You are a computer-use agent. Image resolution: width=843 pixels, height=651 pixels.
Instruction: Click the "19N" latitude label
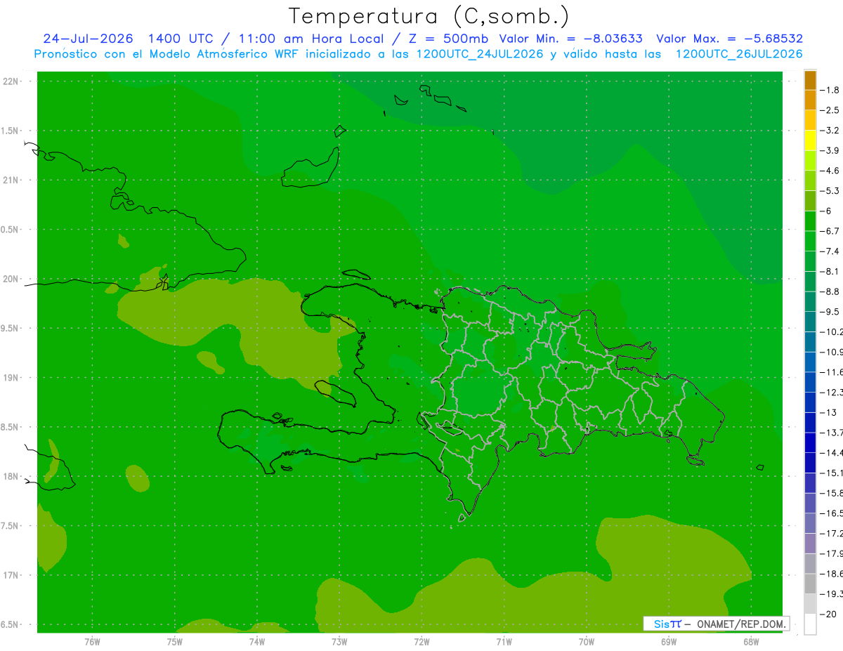(11, 378)
